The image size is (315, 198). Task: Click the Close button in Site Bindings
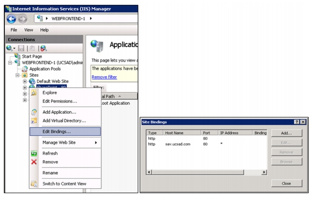286,183
